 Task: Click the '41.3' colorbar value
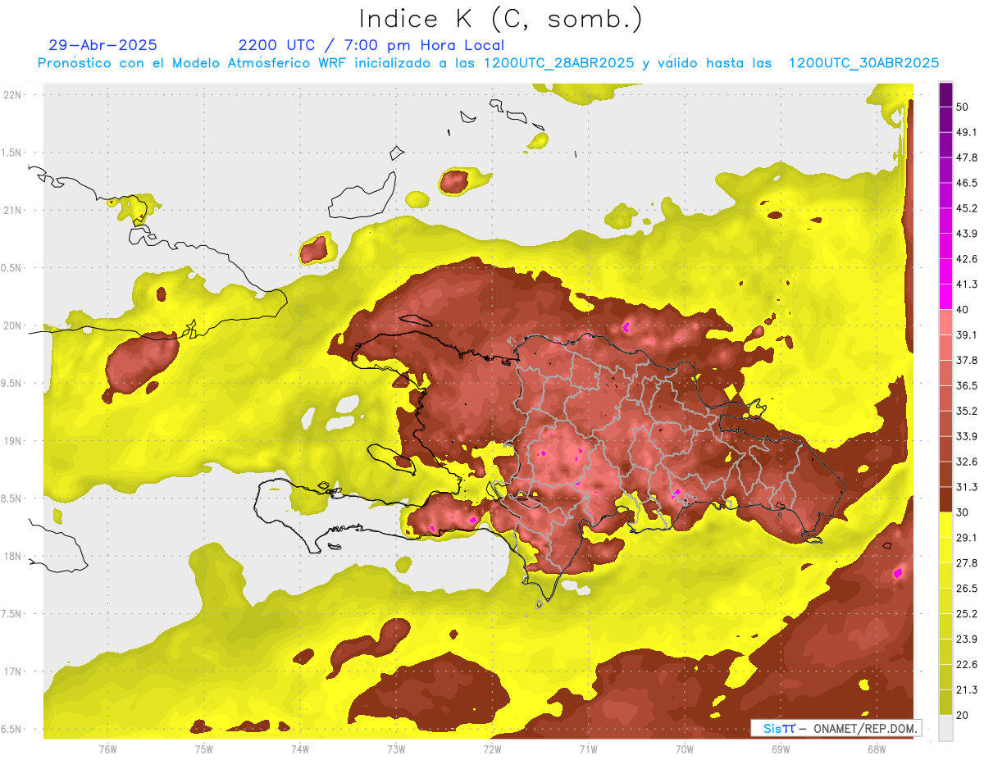966,284
